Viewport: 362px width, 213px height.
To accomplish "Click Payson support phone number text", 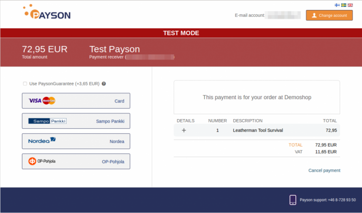I will pyautogui.click(x=328, y=200).
